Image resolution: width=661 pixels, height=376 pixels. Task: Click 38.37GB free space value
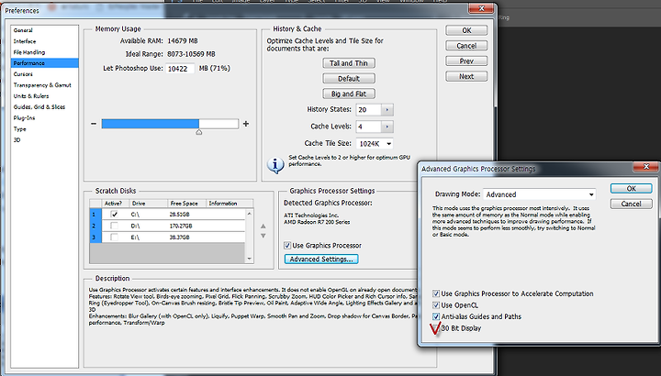(x=180, y=237)
